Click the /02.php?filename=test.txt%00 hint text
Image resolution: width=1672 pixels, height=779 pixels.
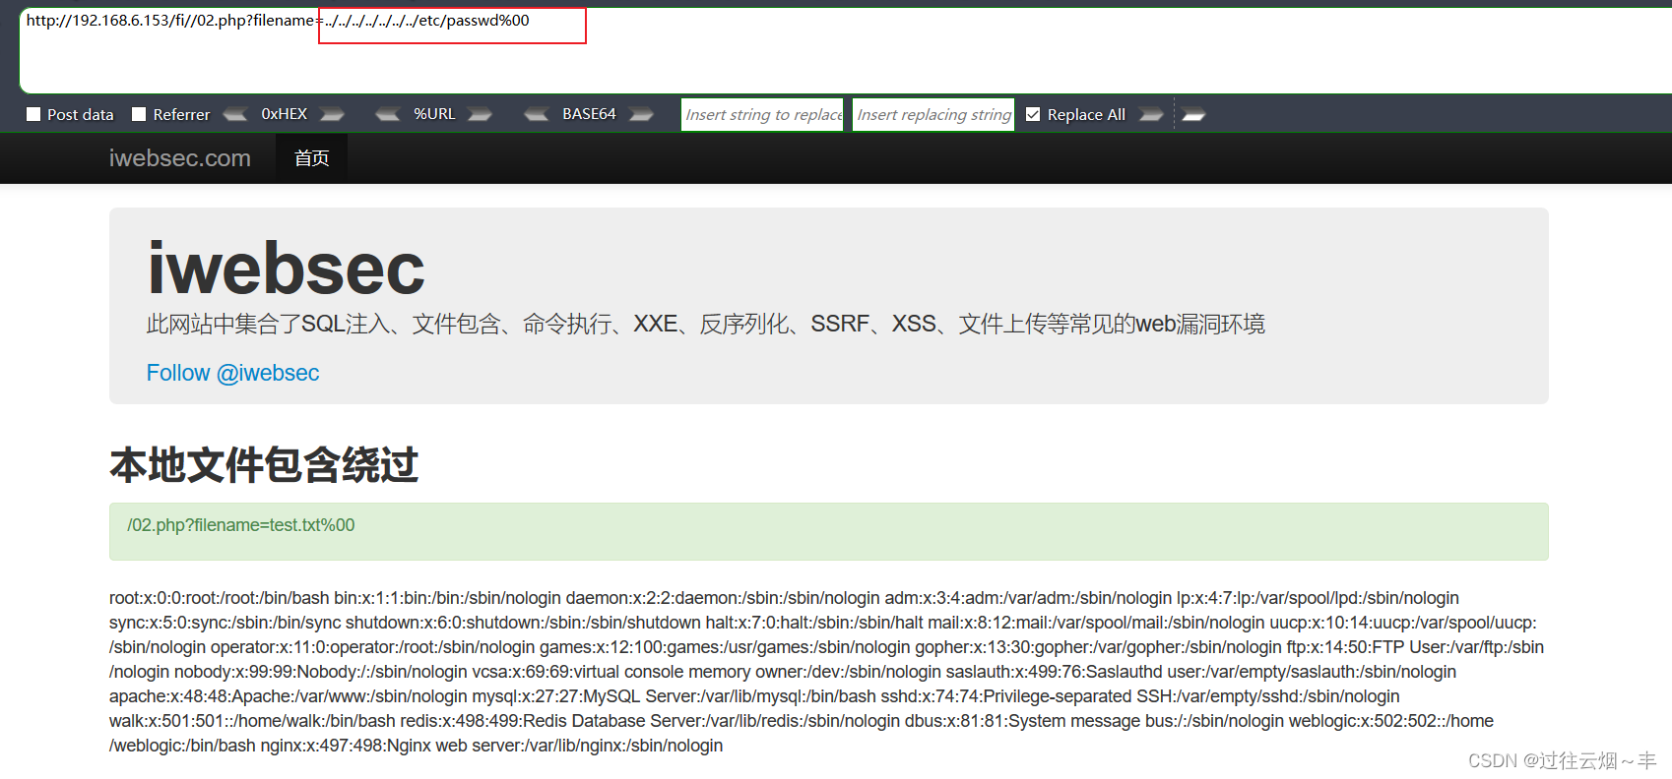click(241, 525)
